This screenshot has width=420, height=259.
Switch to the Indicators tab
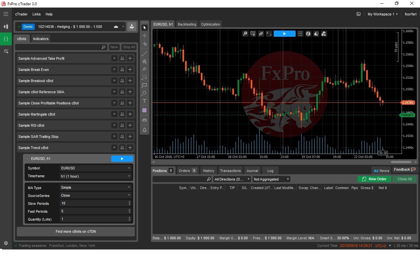41,39
